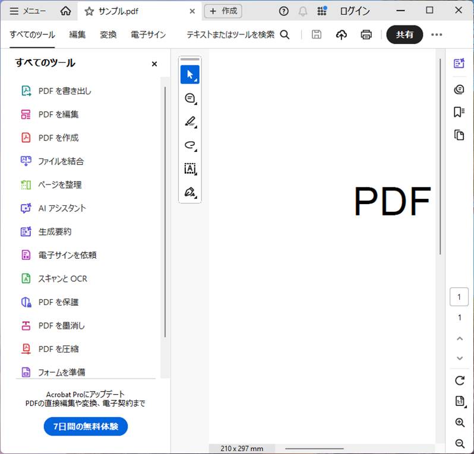Click the print icon
474x454 pixels.
tap(366, 35)
